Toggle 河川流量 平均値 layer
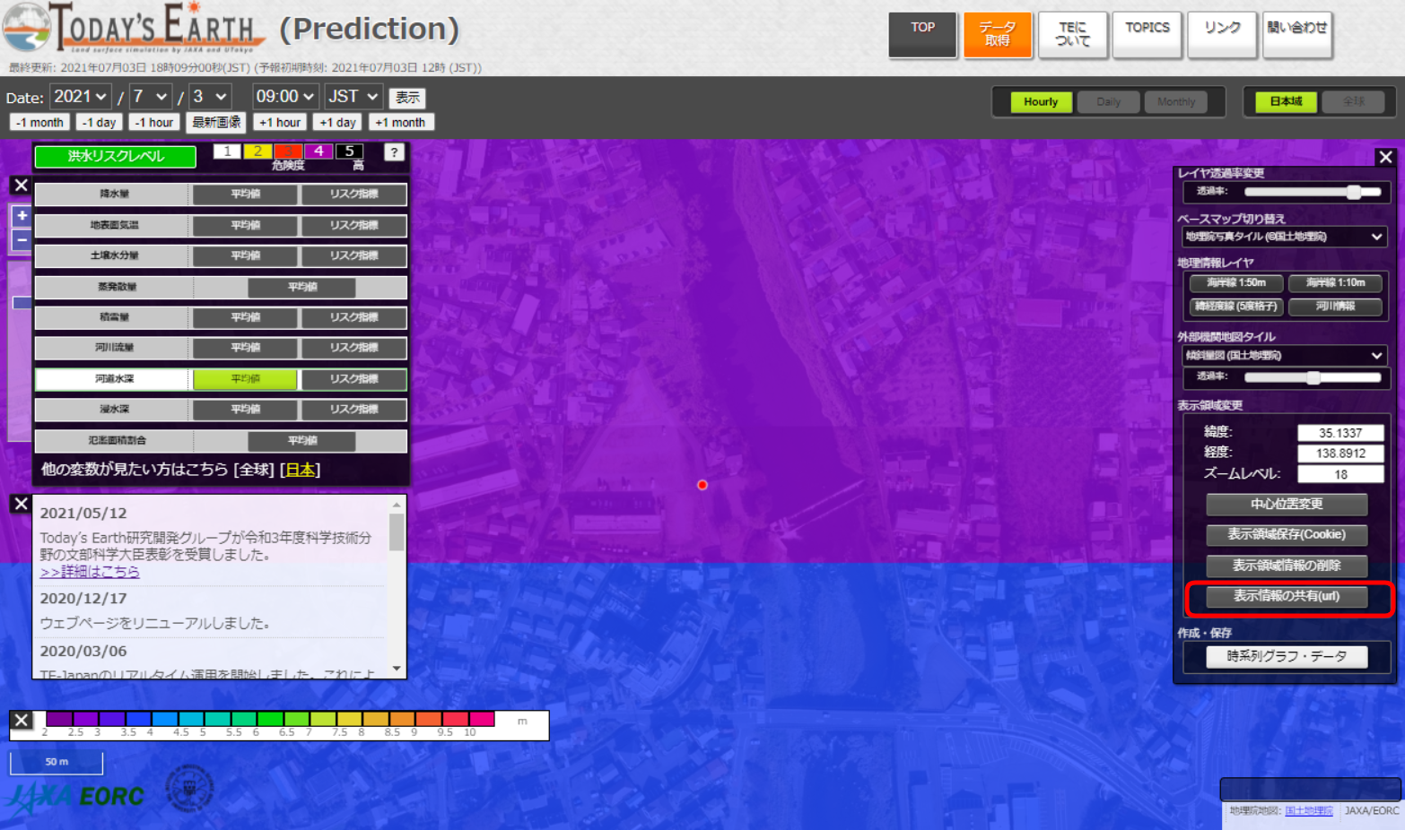Screen dimensions: 1405x830 (x=245, y=348)
